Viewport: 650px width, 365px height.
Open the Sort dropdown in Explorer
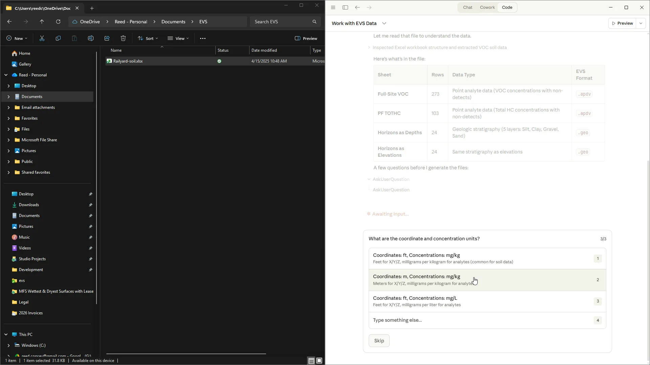[x=148, y=39]
